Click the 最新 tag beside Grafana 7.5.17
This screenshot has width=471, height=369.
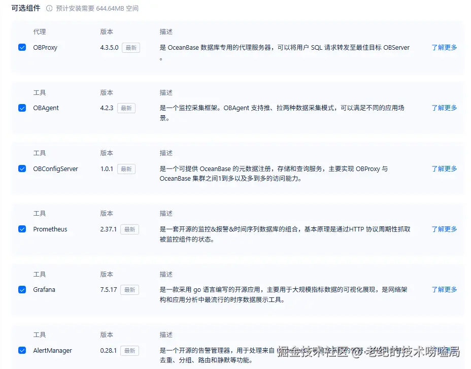click(130, 290)
